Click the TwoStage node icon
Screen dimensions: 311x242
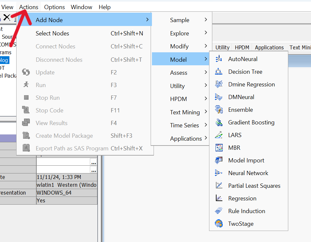click(219, 224)
